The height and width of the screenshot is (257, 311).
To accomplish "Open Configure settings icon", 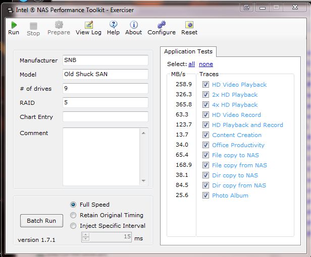I will click(162, 25).
